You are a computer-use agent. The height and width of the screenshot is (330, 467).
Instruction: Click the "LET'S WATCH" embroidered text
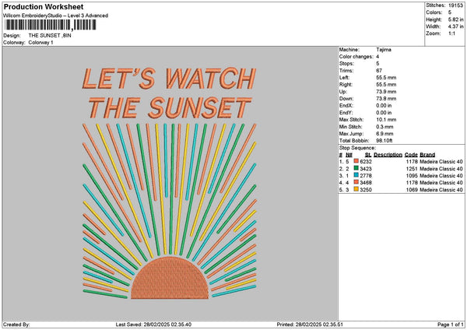[168, 79]
